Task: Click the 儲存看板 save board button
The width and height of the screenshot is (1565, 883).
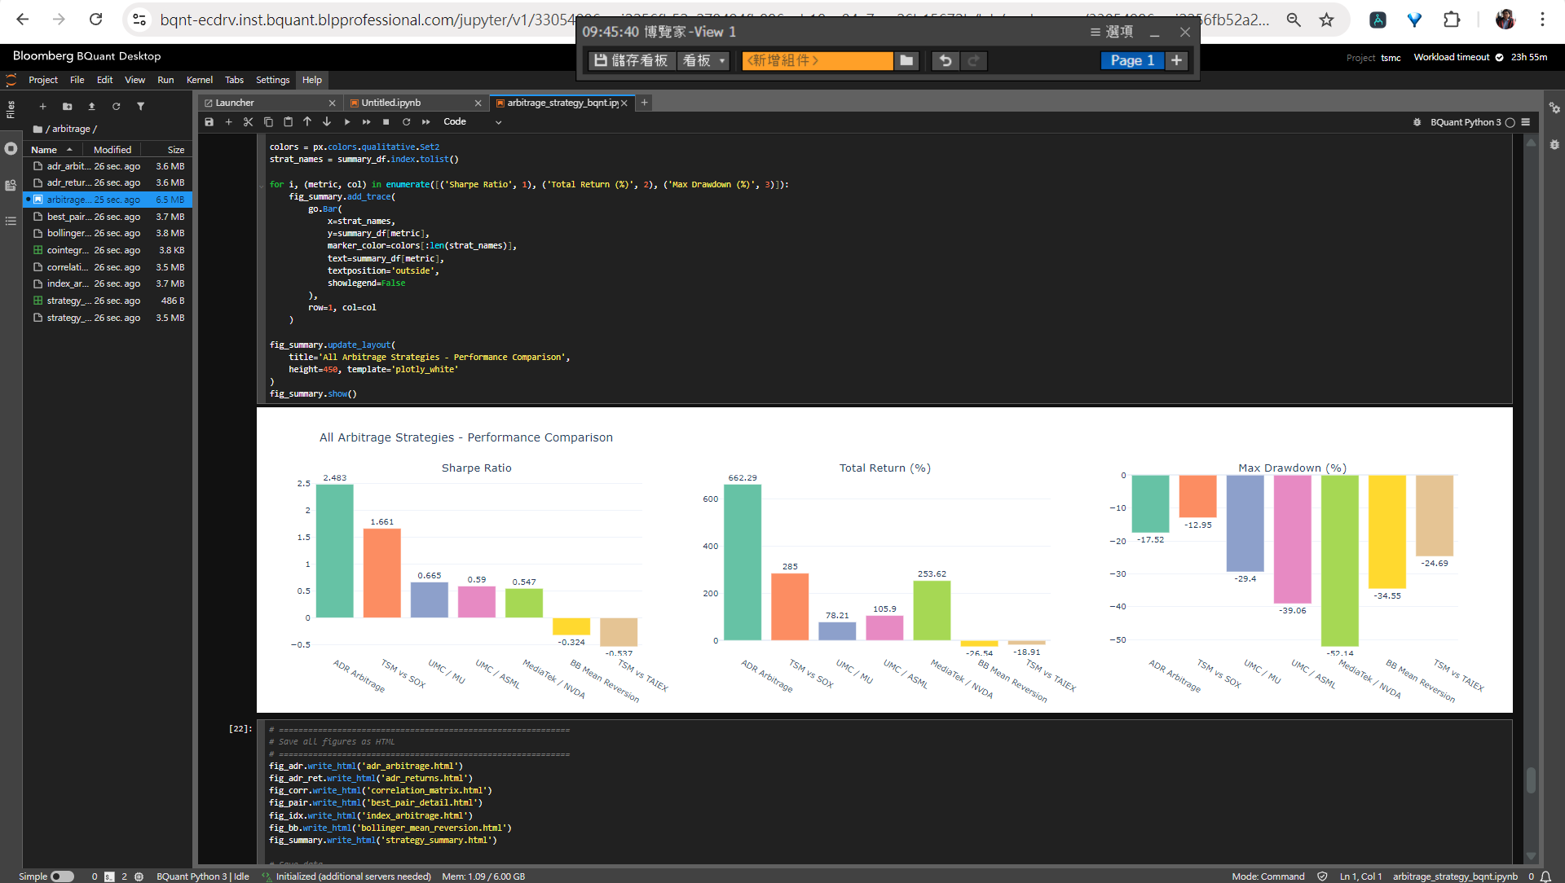Action: click(632, 61)
